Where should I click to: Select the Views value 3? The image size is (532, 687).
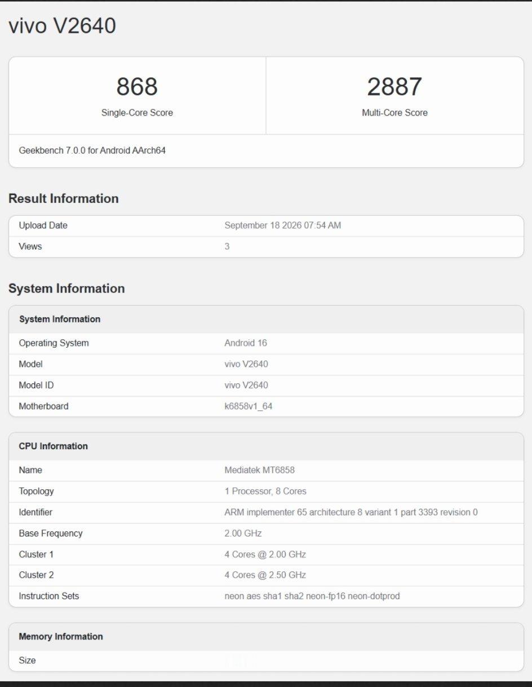(227, 246)
